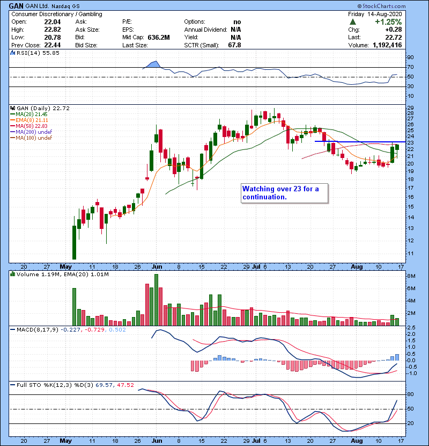The width and height of the screenshot is (429, 446).
Task: Select the "GAN (Daily) 22.72" chart title
Action: click(x=43, y=108)
